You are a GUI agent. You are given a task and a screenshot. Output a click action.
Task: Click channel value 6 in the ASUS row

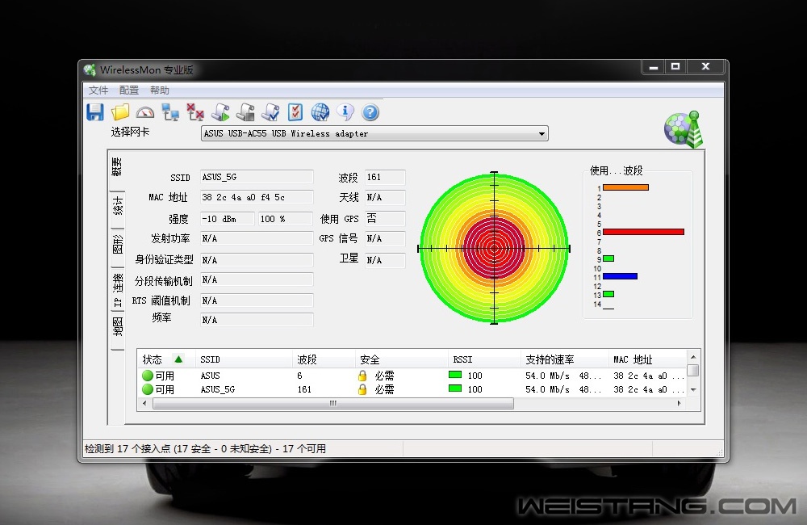point(299,376)
